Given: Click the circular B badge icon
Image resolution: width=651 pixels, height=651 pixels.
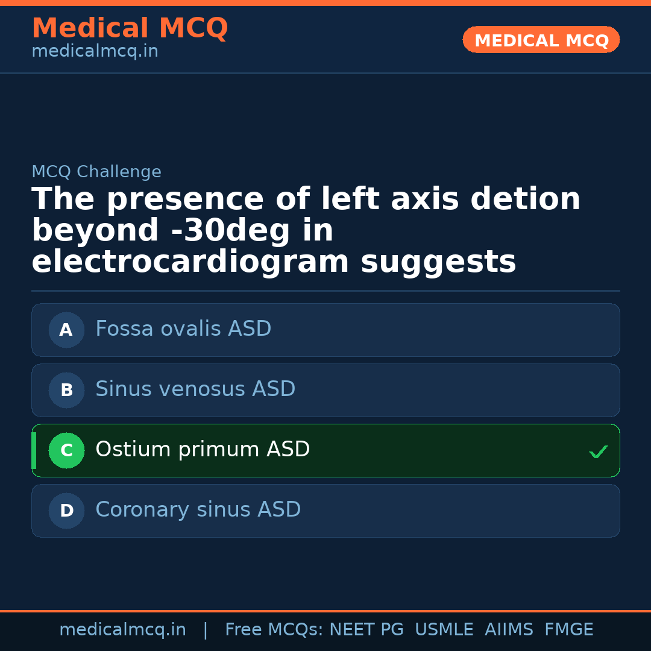Looking at the screenshot, I should pos(66,390).
